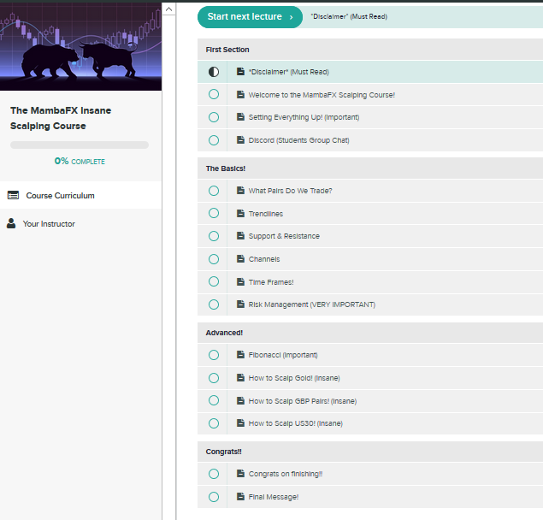Screen dimensions: 543x520
Task: Click document icon beside Channels lecture
Action: coord(241,259)
